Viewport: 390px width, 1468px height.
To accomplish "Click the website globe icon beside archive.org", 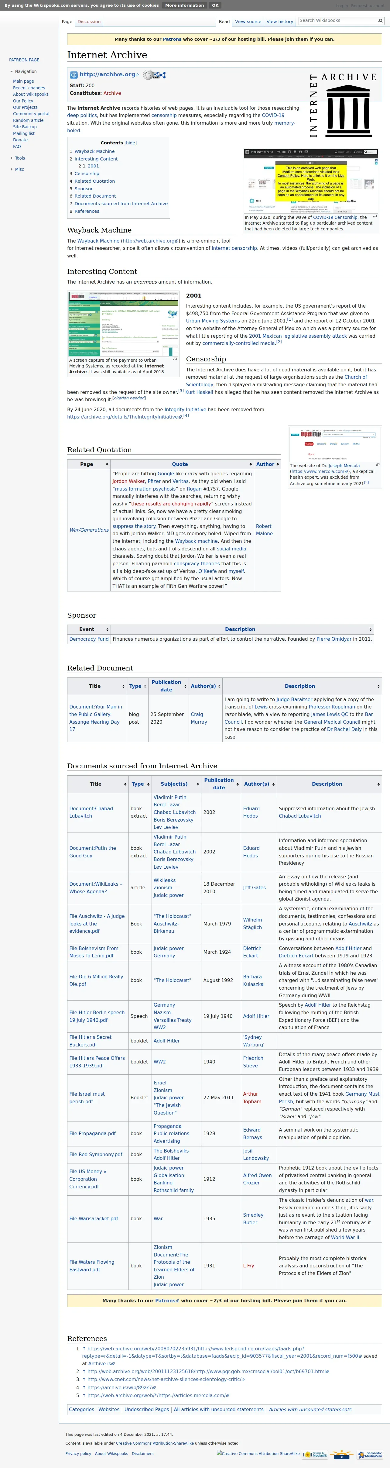I will point(74,75).
